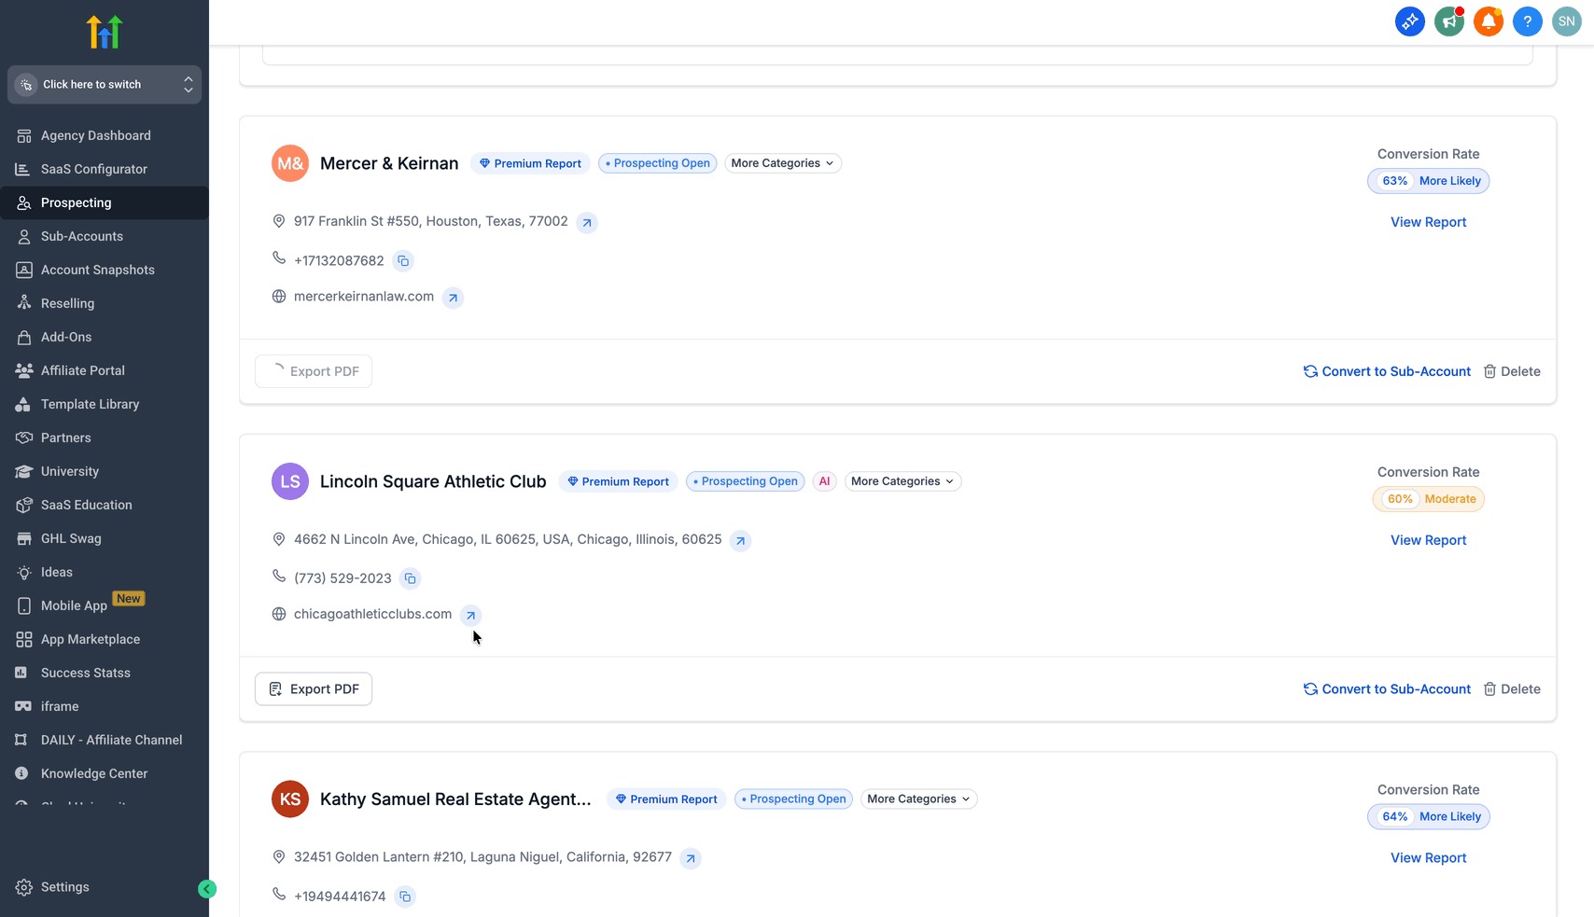The height and width of the screenshot is (917, 1594).
Task: Open Account Snapshots in sidebar
Action: (x=105, y=270)
